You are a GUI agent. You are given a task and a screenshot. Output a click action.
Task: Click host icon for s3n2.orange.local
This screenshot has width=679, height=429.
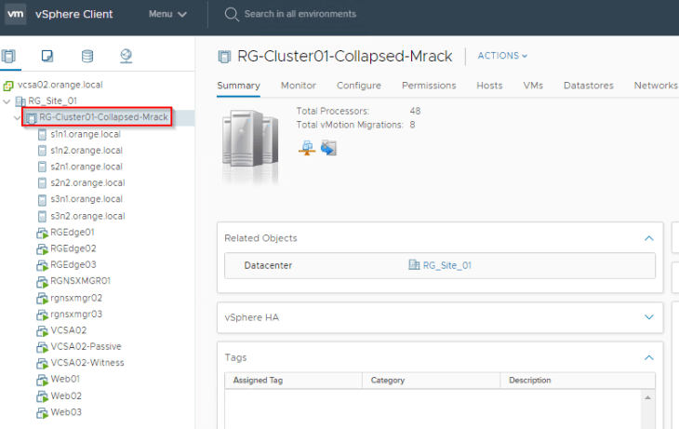click(42, 216)
